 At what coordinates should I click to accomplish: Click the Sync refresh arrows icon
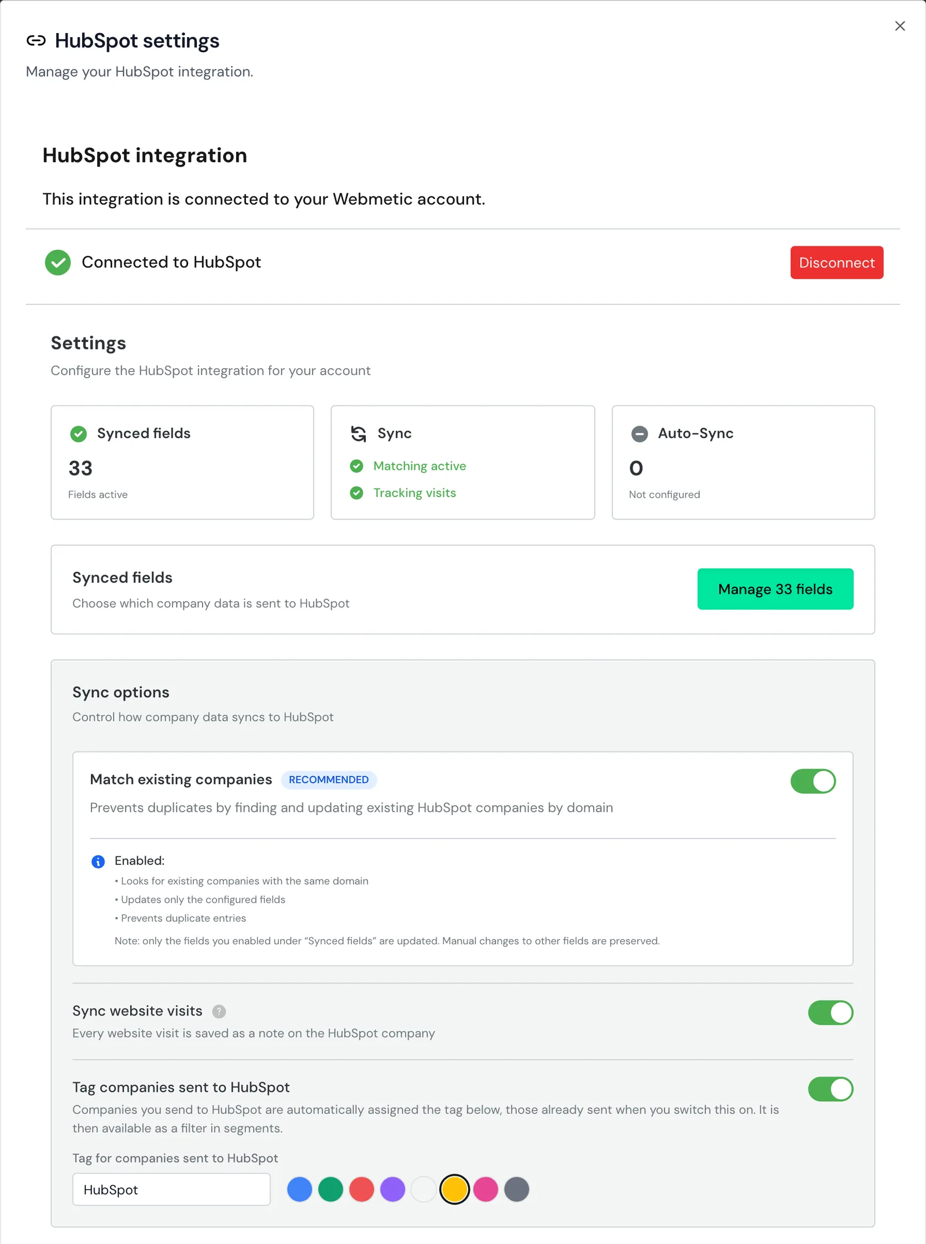(x=359, y=434)
